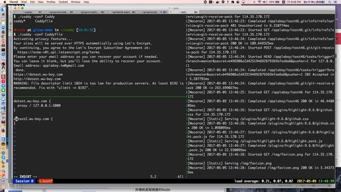The height and width of the screenshot is (192, 341).
Task: Click 'Started HEAD /appleboy/test46/tasks/trigger' log line
Action: pyautogui.click(x=261, y=61)
